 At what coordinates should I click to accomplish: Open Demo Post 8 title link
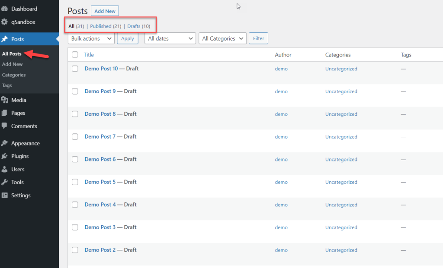point(100,114)
